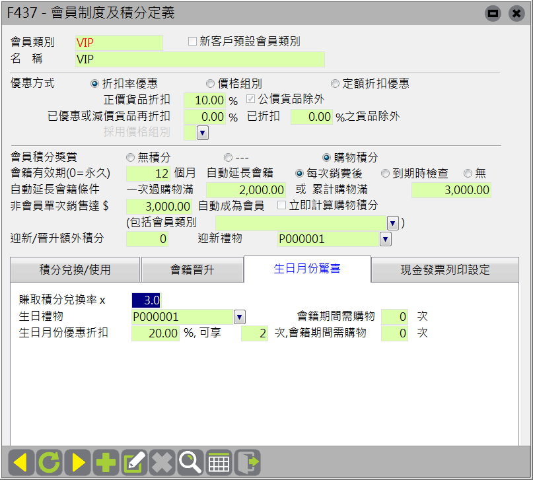The image size is (533, 480).
Task: Select 生日月份驚喜 tab
Action: [307, 269]
